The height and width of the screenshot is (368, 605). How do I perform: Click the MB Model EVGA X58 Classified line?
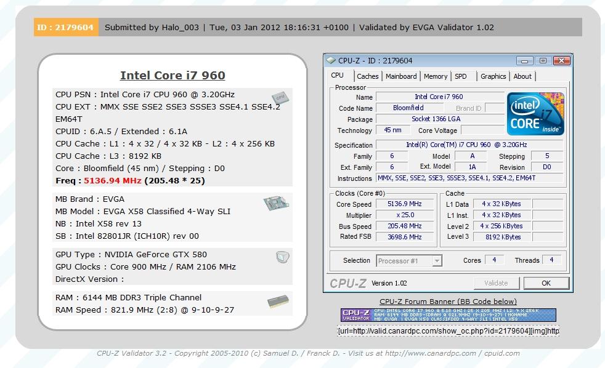143,212
